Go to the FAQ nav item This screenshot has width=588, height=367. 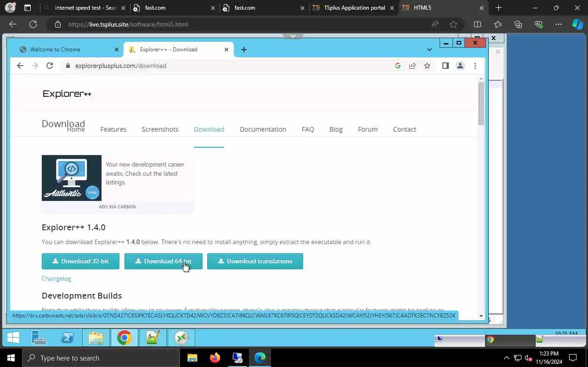point(308,129)
